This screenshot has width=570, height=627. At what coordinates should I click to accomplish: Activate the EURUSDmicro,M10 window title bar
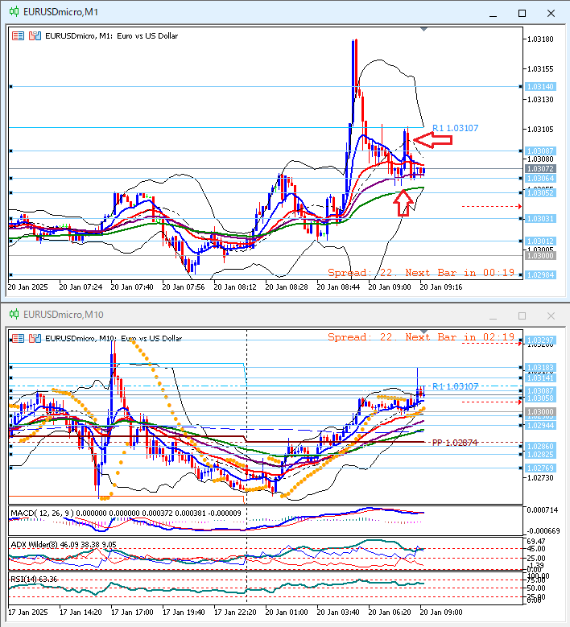click(242, 315)
